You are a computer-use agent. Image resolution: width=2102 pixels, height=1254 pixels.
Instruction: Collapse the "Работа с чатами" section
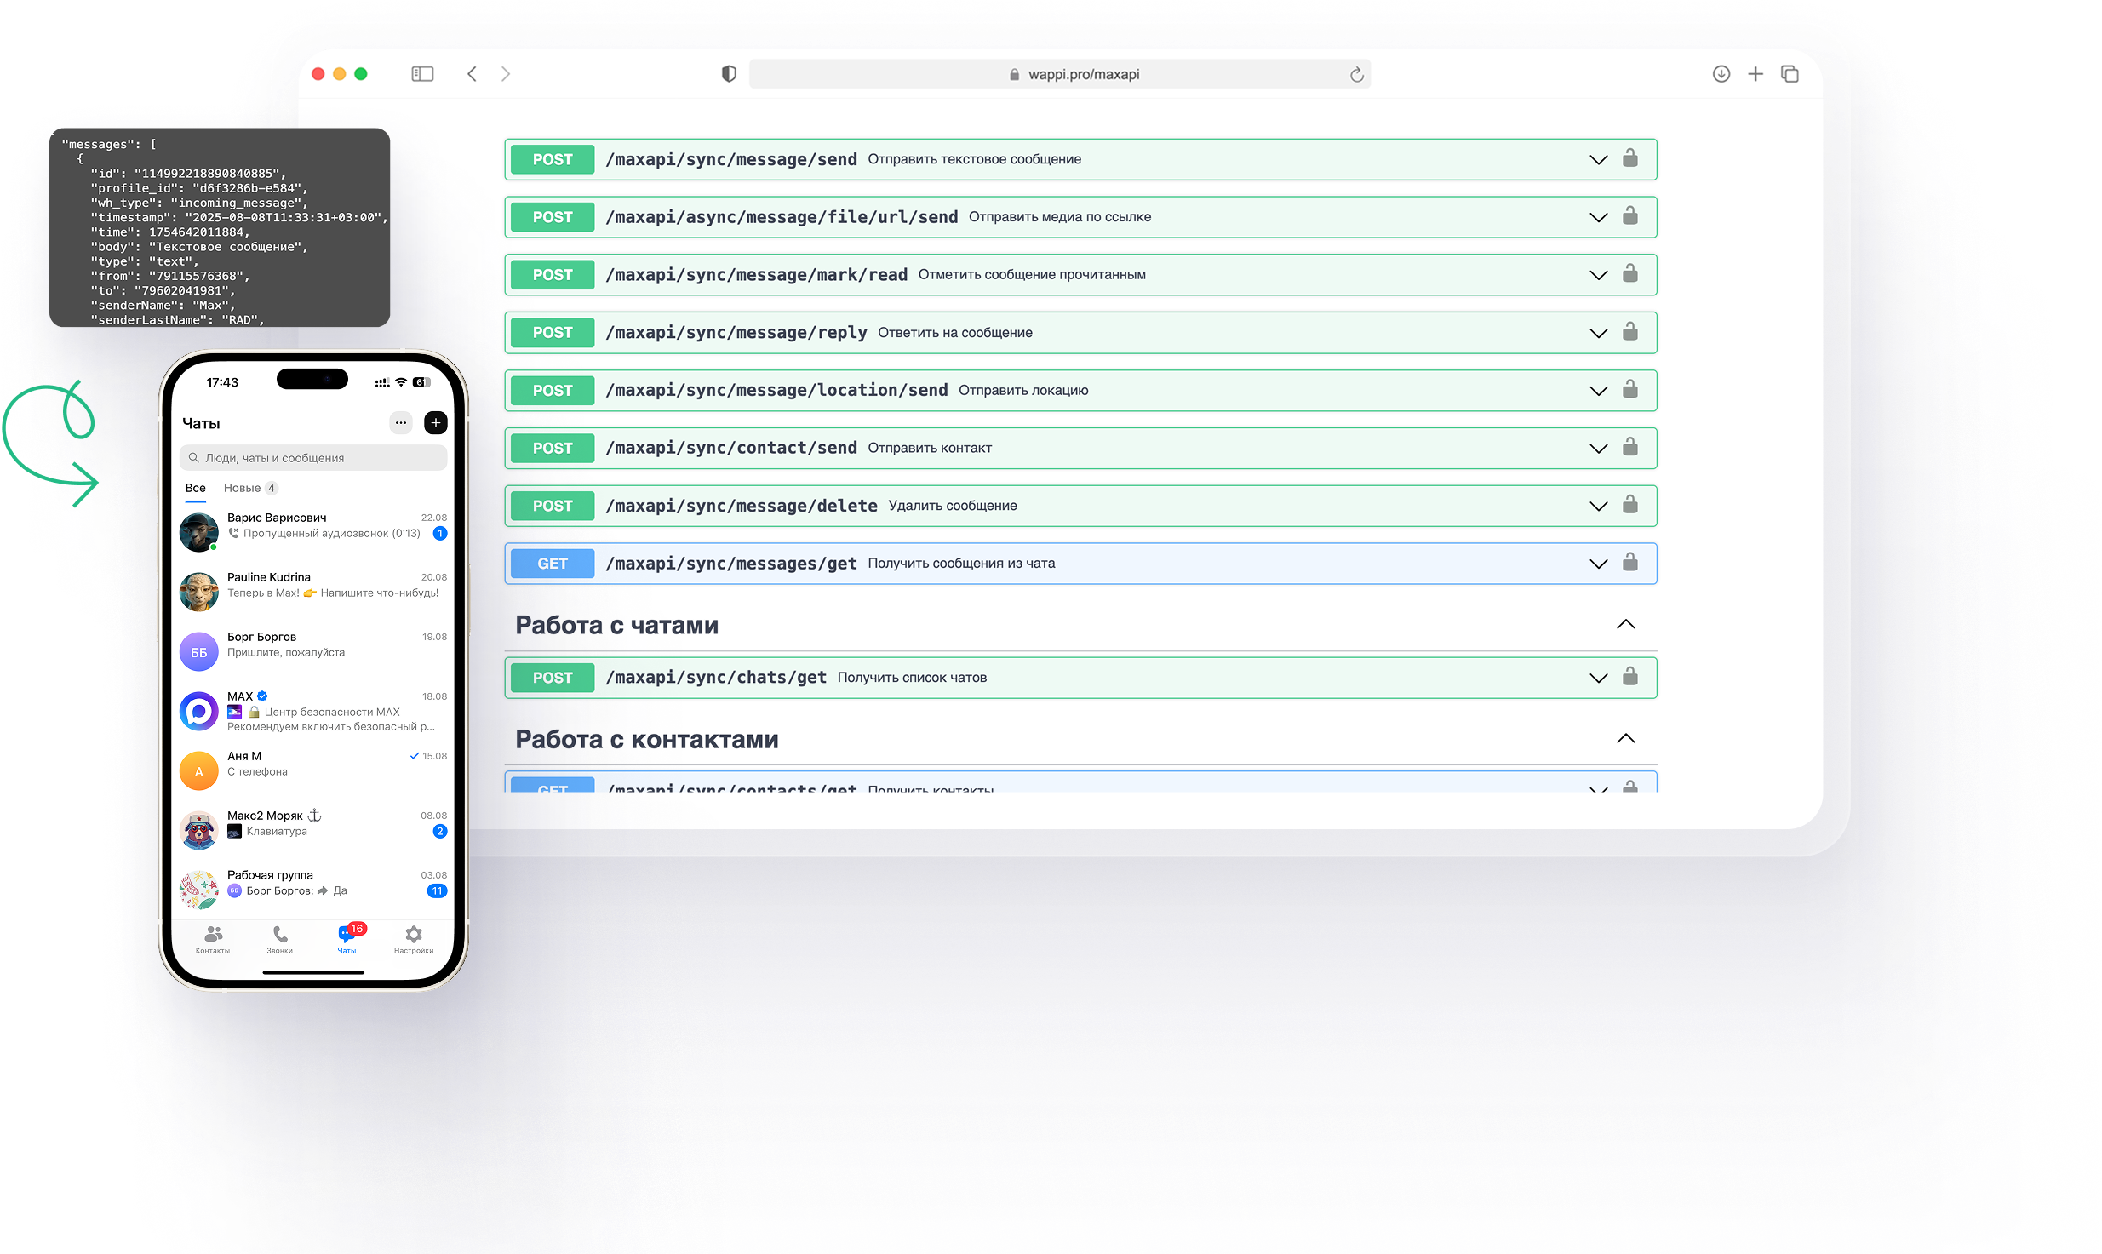pos(1625,624)
